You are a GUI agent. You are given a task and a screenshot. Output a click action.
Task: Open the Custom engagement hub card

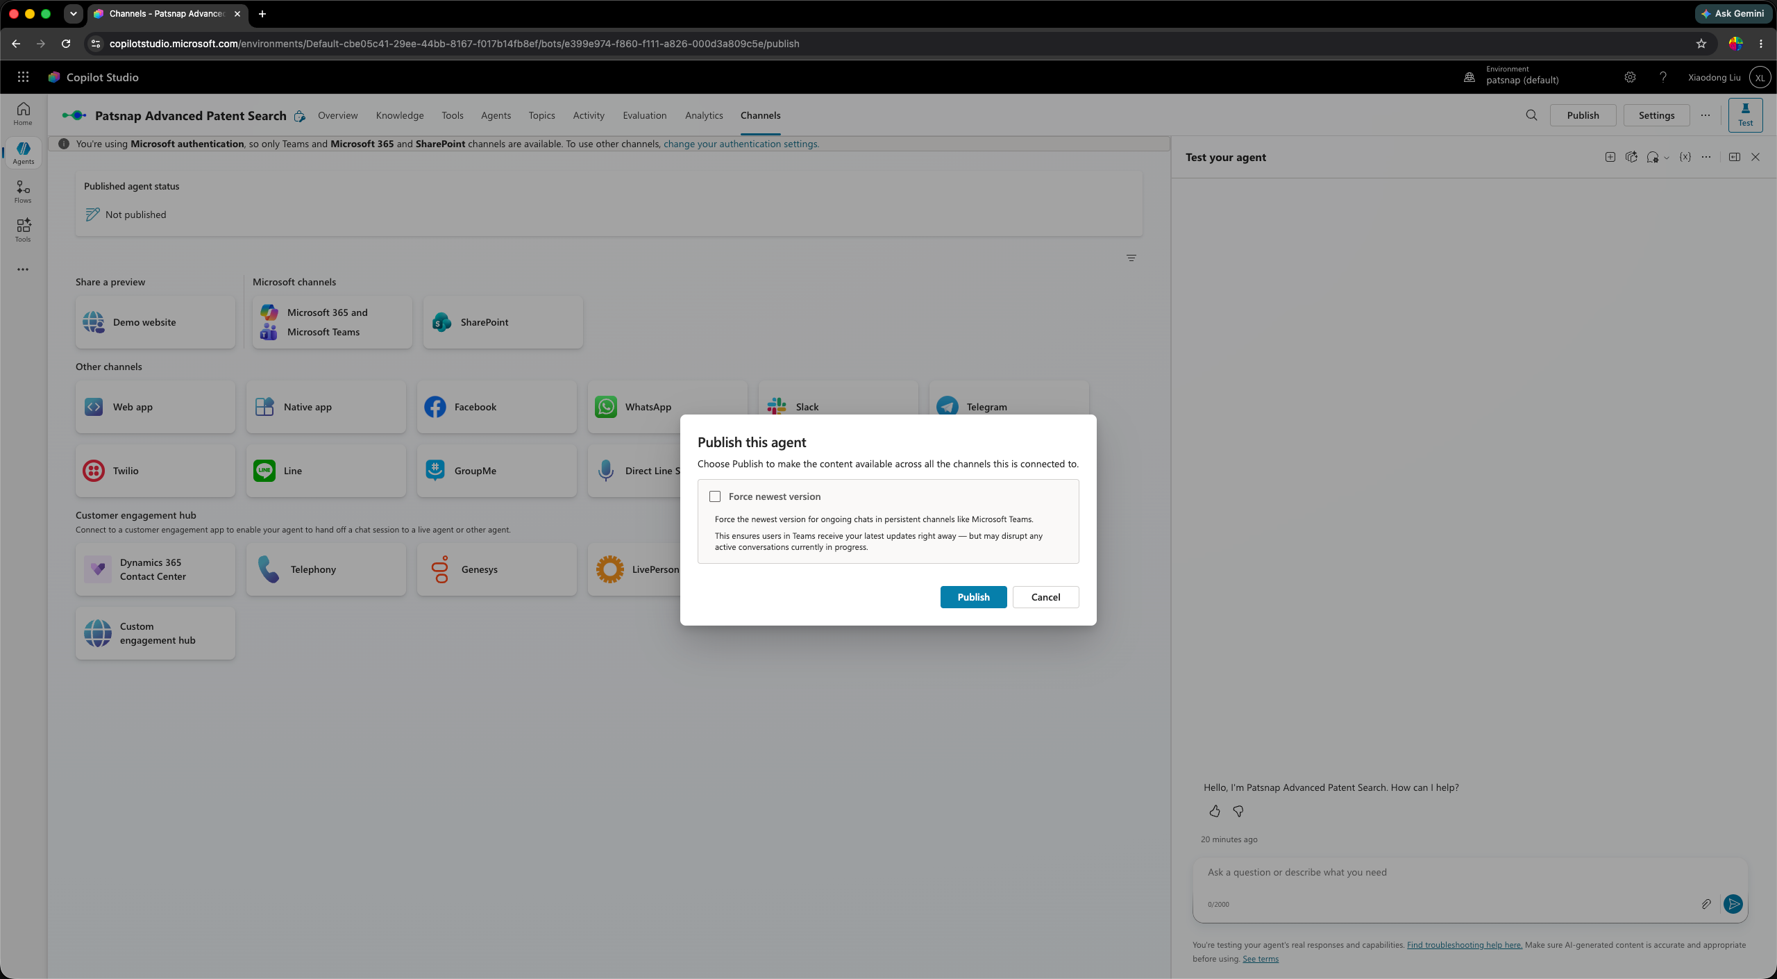coord(155,633)
